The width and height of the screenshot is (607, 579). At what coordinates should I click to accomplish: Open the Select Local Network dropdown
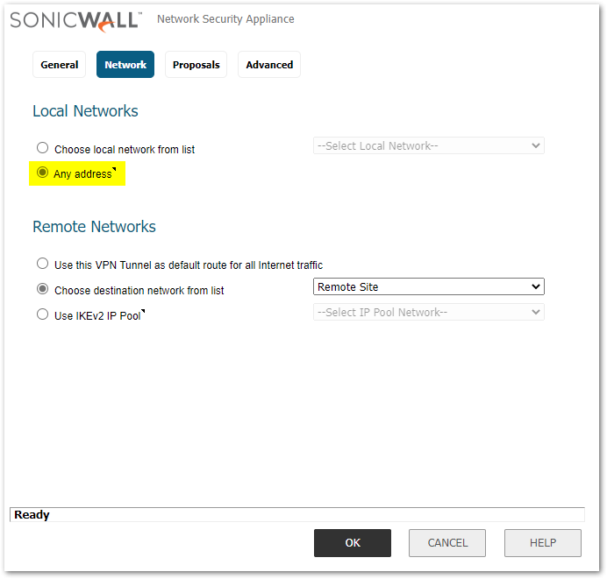click(x=428, y=145)
